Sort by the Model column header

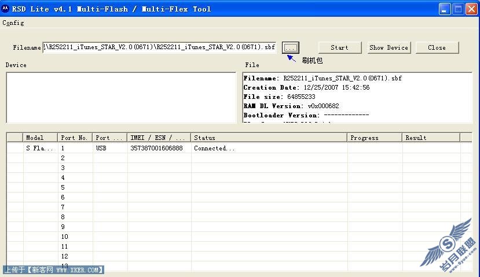[40, 138]
